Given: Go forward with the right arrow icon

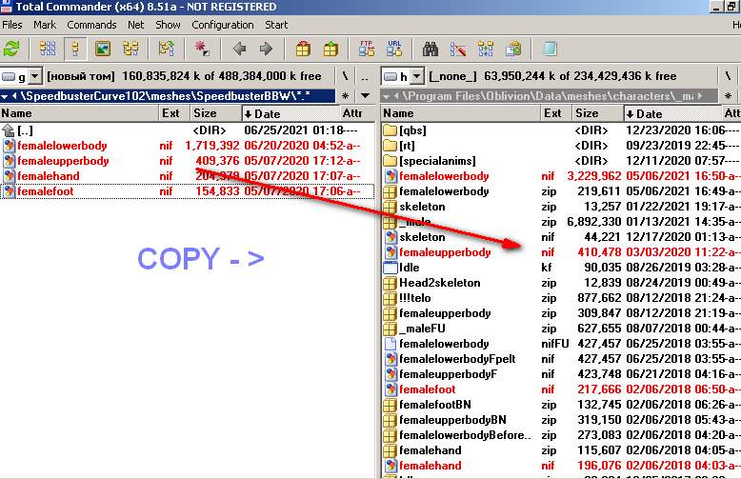Looking at the screenshot, I should point(266,49).
